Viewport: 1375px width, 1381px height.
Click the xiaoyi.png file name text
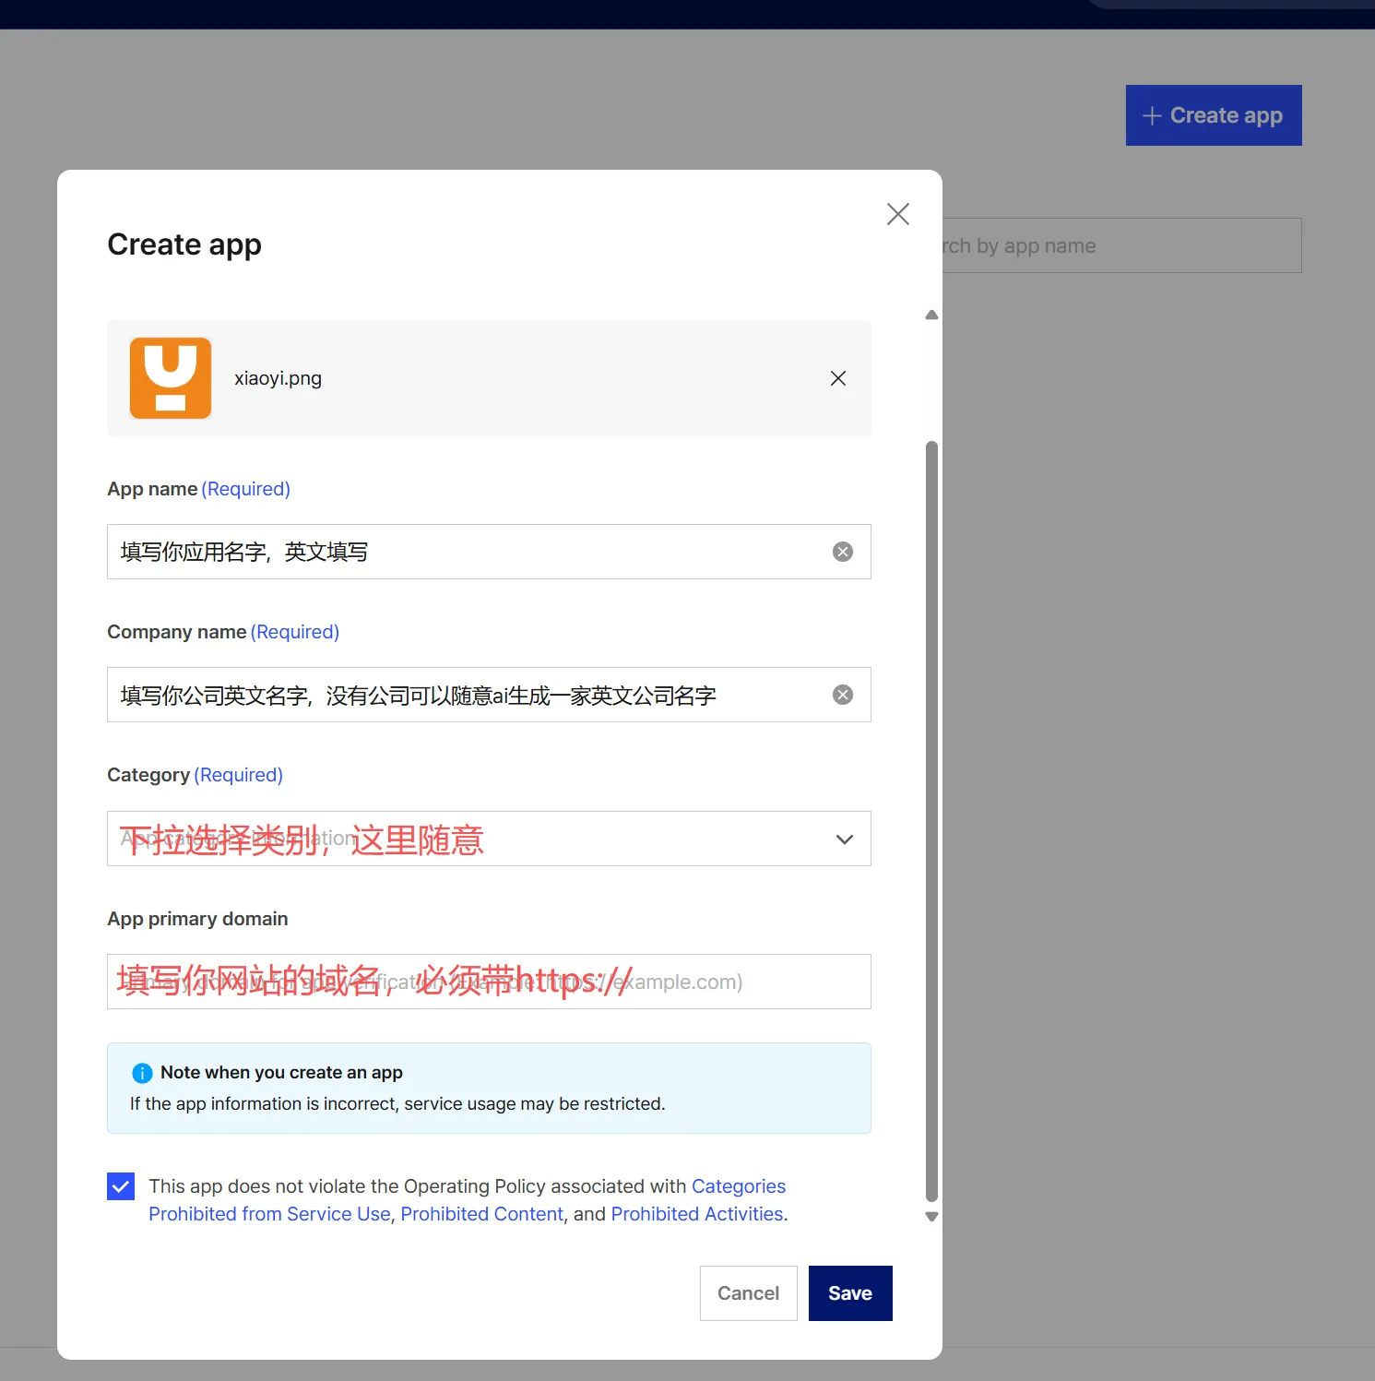pos(278,378)
